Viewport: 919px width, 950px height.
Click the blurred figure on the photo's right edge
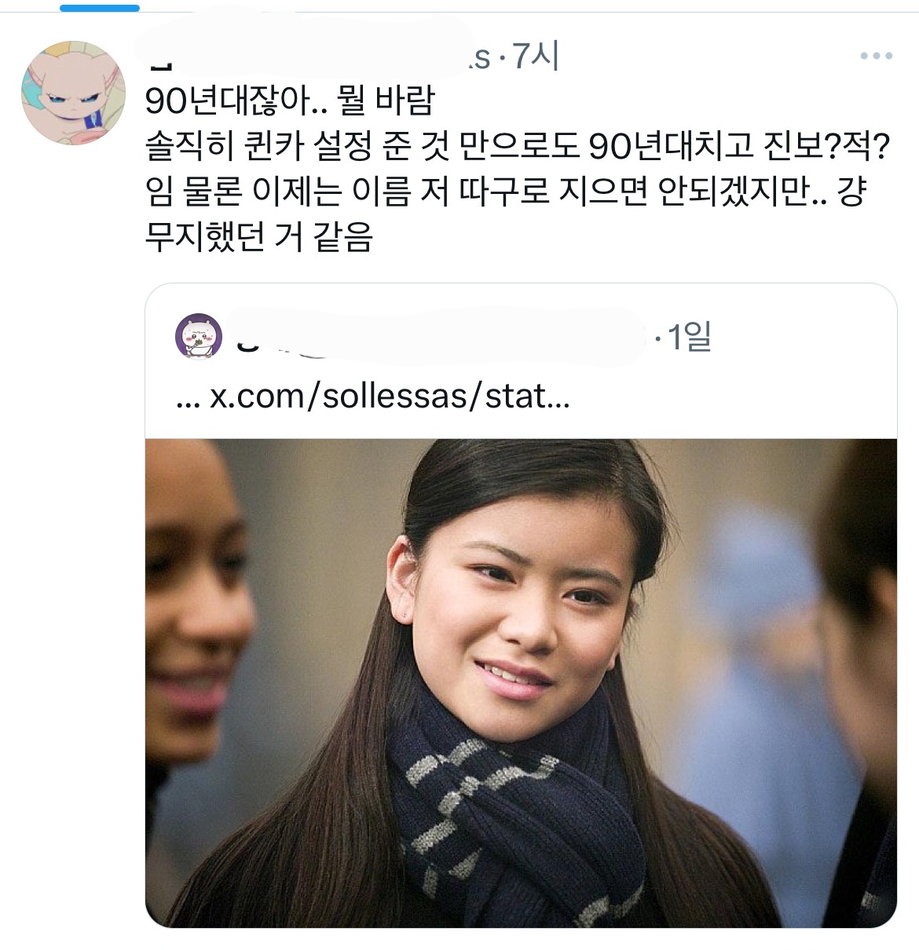[860, 683]
